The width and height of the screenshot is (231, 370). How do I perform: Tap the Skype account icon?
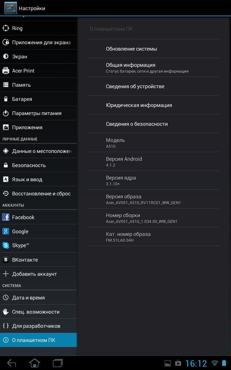coord(6,245)
